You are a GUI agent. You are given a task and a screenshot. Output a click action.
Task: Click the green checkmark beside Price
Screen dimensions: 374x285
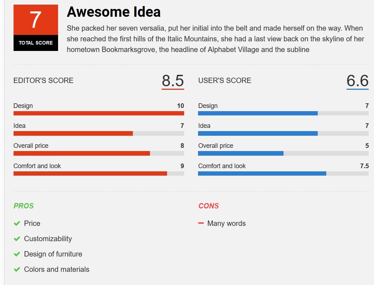[16, 224]
